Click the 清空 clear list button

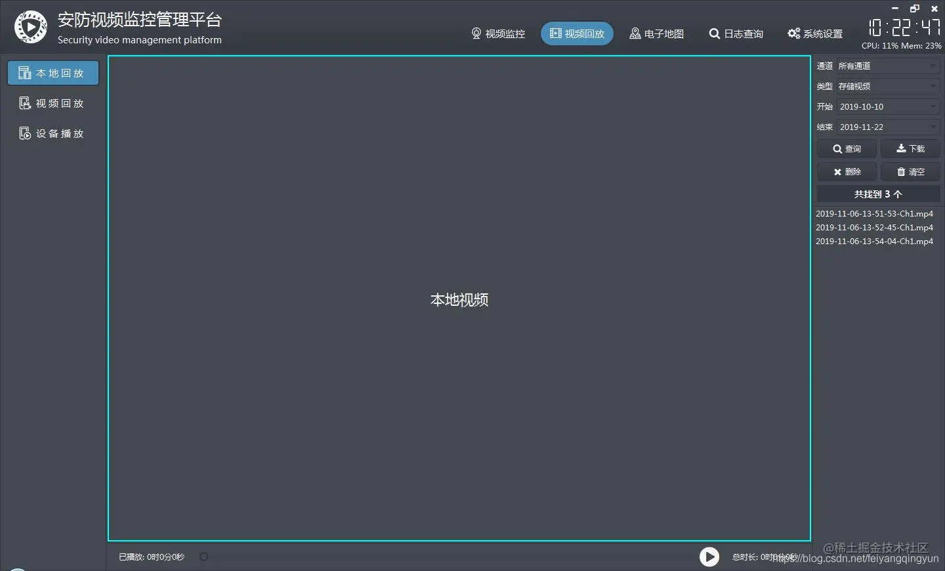coord(910,171)
